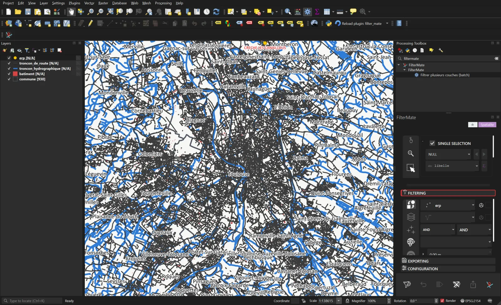Open the Vector menu
The height and width of the screenshot is (305, 501).
click(89, 3)
